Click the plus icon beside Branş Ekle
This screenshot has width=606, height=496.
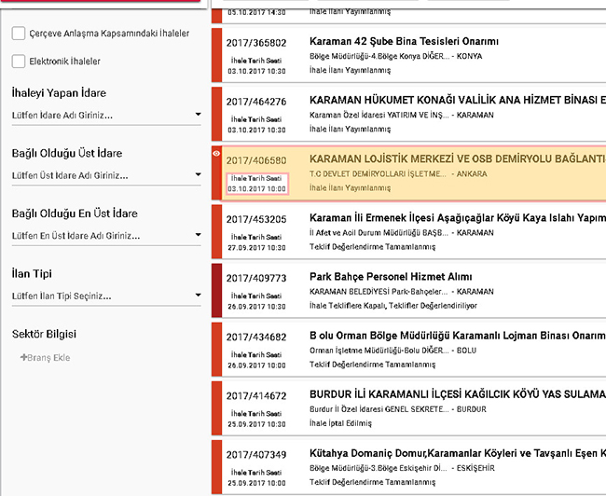24,357
